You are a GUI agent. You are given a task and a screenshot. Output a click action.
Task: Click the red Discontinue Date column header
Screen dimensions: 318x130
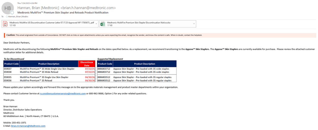(87, 64)
